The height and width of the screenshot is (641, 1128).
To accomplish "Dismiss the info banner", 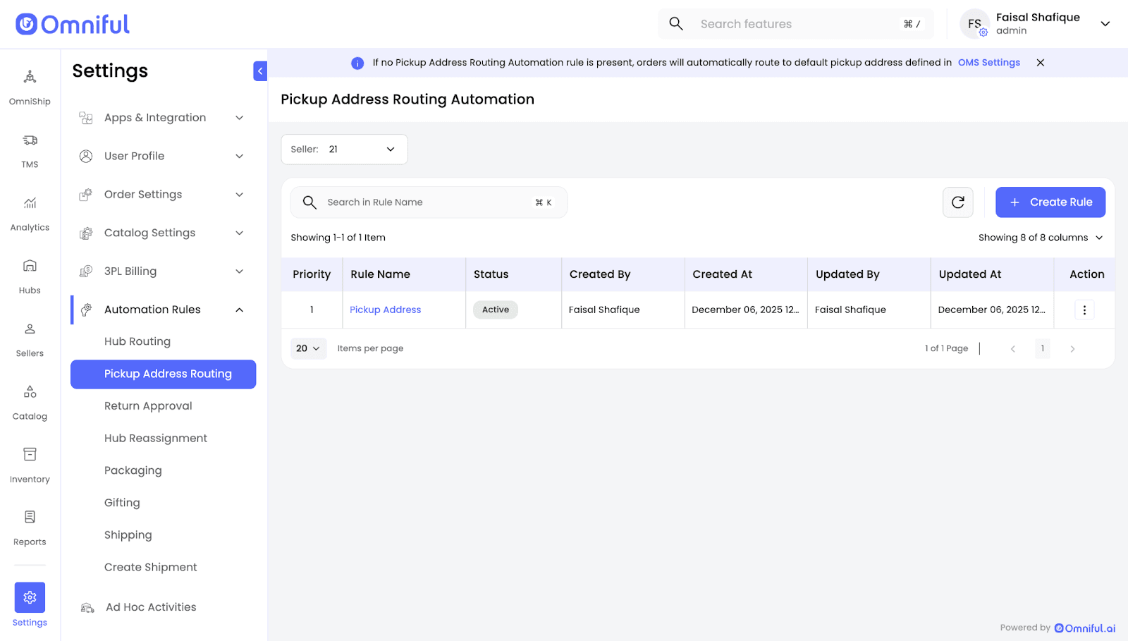I will coord(1040,63).
